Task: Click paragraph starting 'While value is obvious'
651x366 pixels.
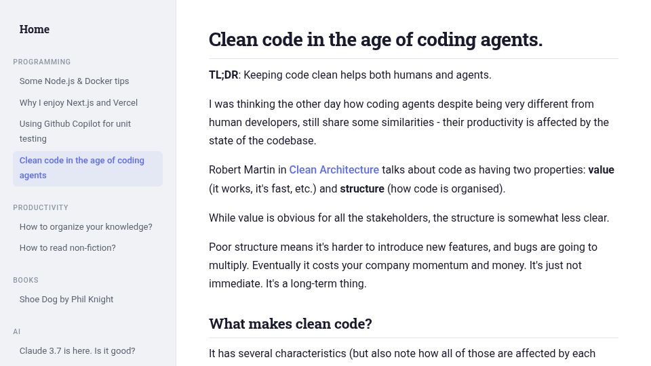Action: pos(409,218)
